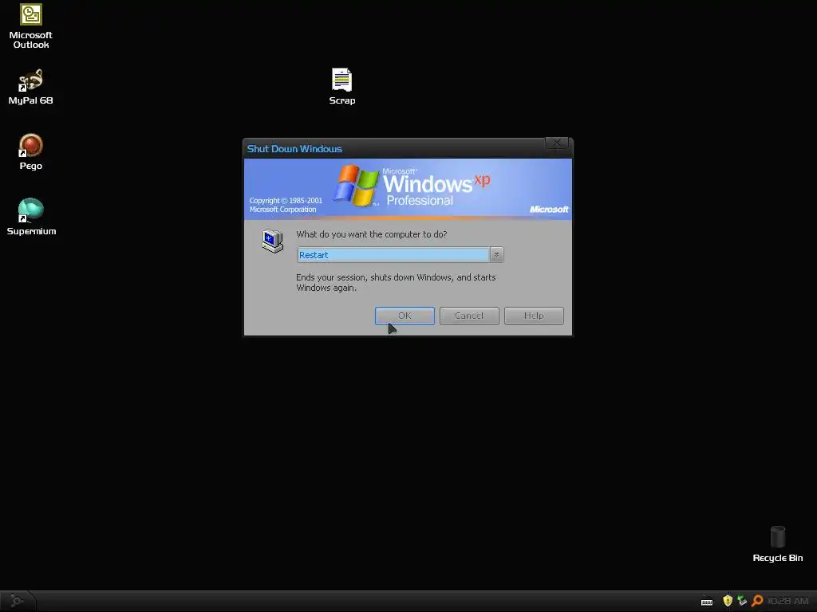Close the Shut Down Windows dialog
The width and height of the screenshot is (817, 612).
pos(556,143)
